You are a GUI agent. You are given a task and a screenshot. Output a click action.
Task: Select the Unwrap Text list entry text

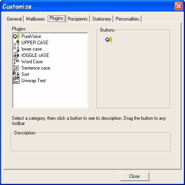[34, 81]
